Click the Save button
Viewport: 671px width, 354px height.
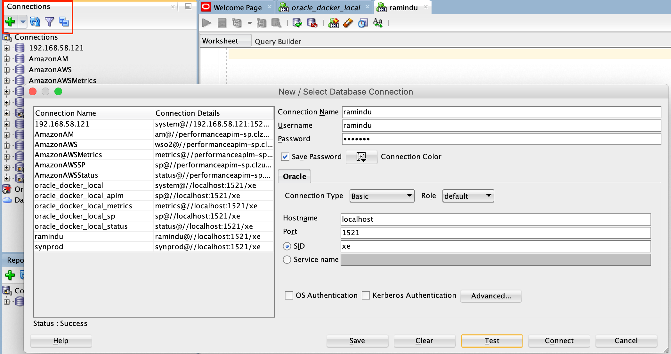click(357, 341)
